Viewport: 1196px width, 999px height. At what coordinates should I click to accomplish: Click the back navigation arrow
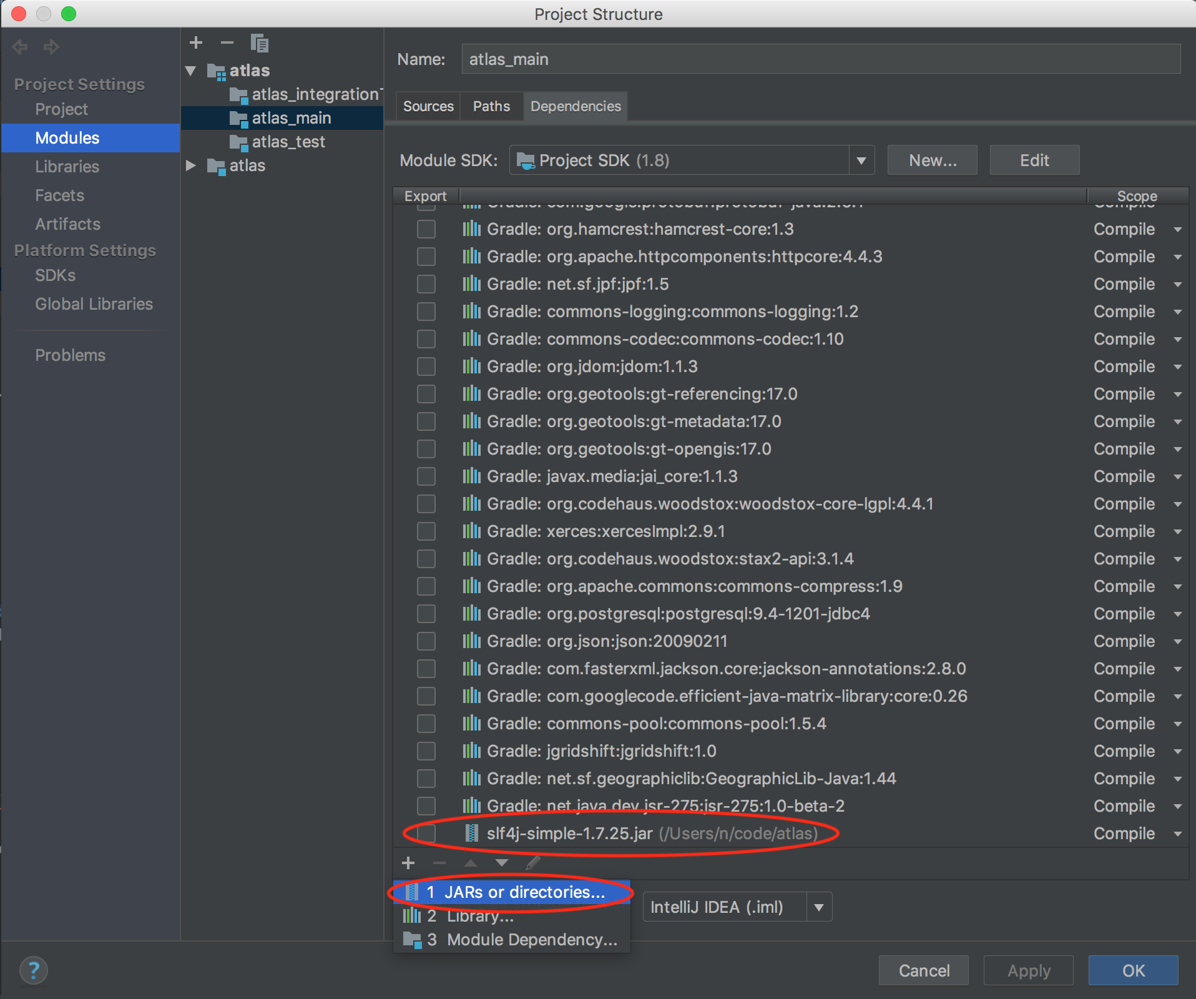(x=20, y=47)
